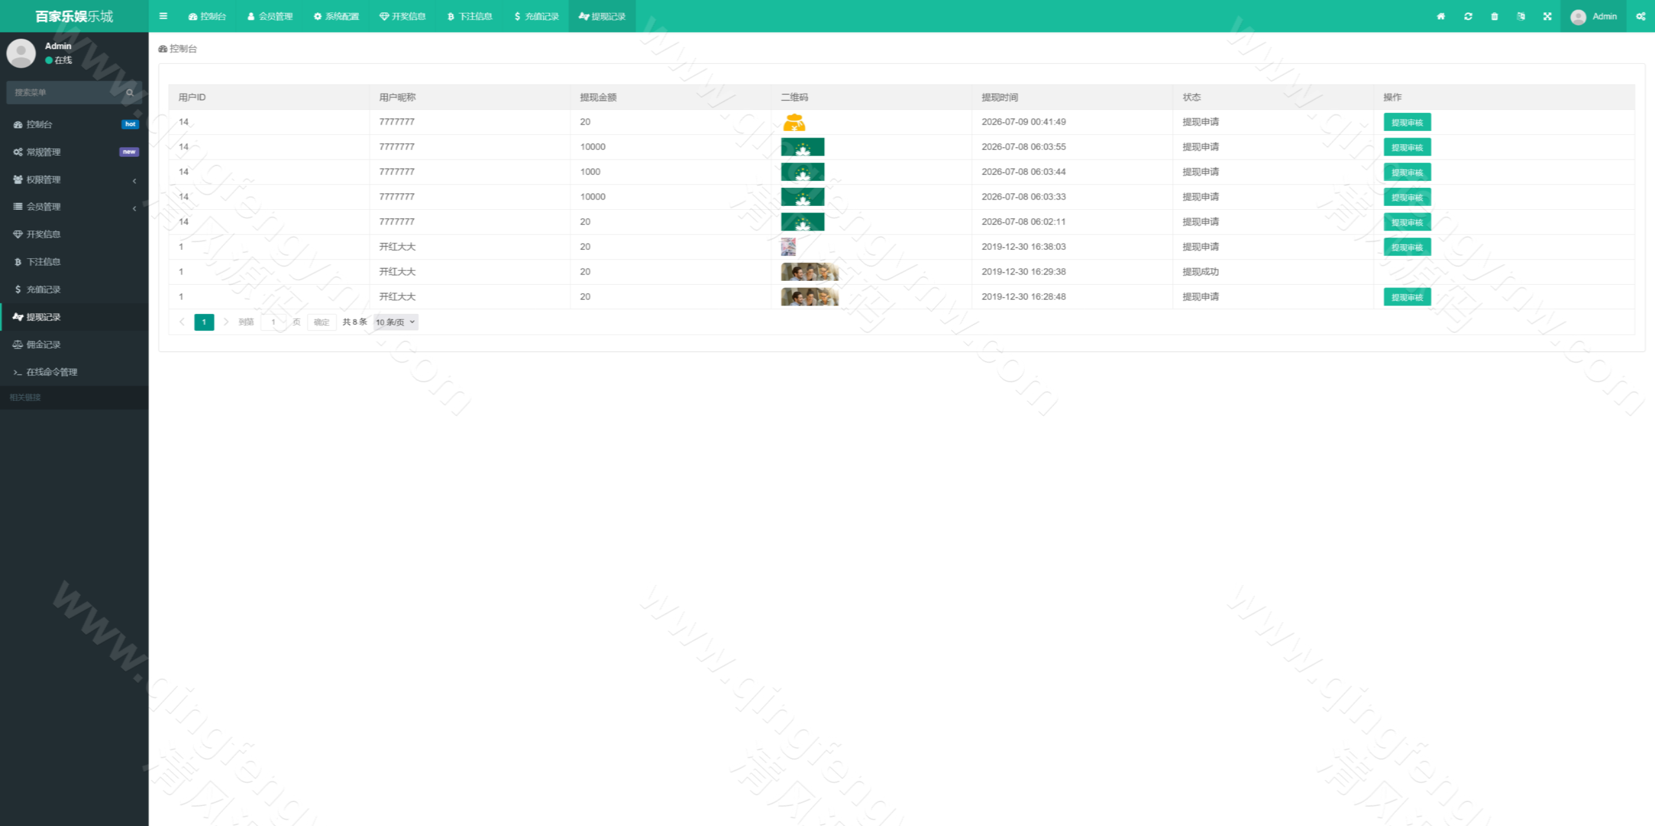Open the QR thumbnail in the 16:38:03 row

(x=788, y=247)
